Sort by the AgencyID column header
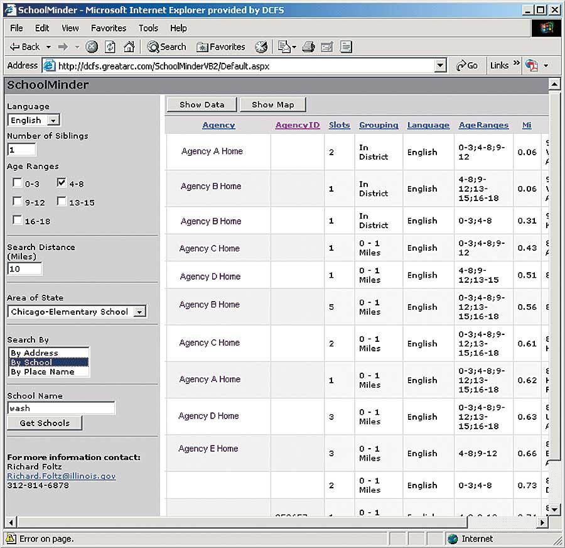 (298, 125)
